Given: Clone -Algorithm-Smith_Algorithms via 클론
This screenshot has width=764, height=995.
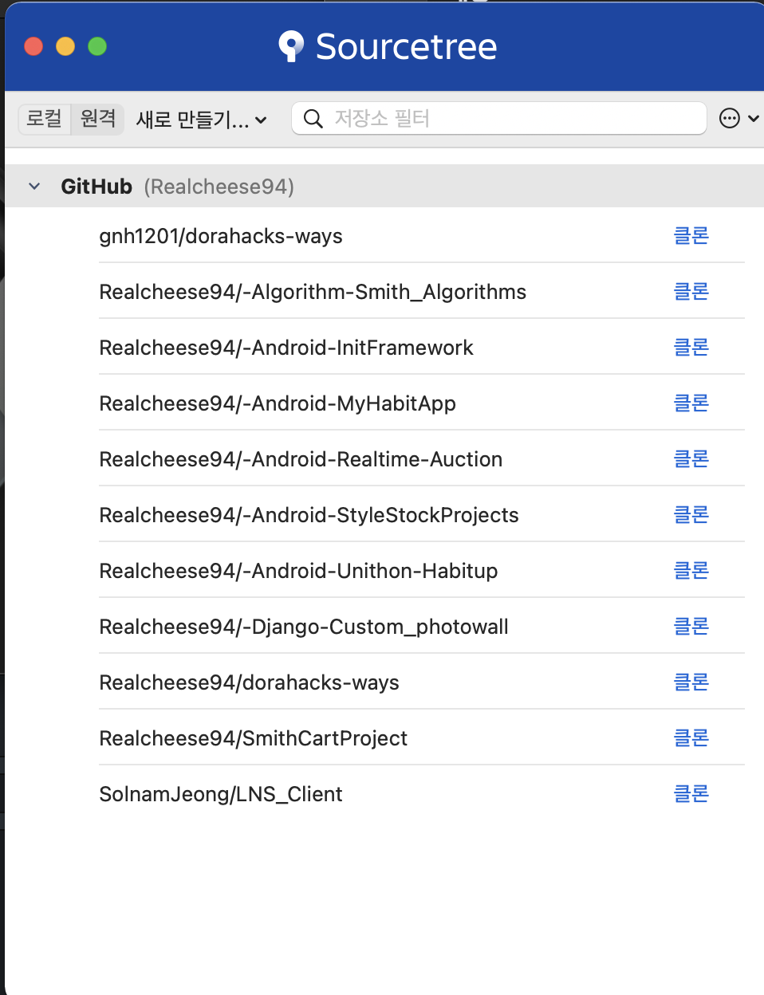Looking at the screenshot, I should click(691, 292).
